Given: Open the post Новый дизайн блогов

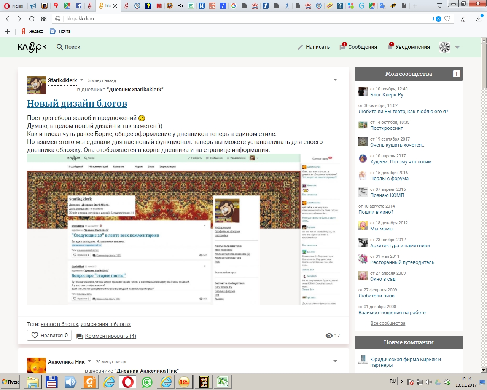Looking at the screenshot, I should point(77,104).
